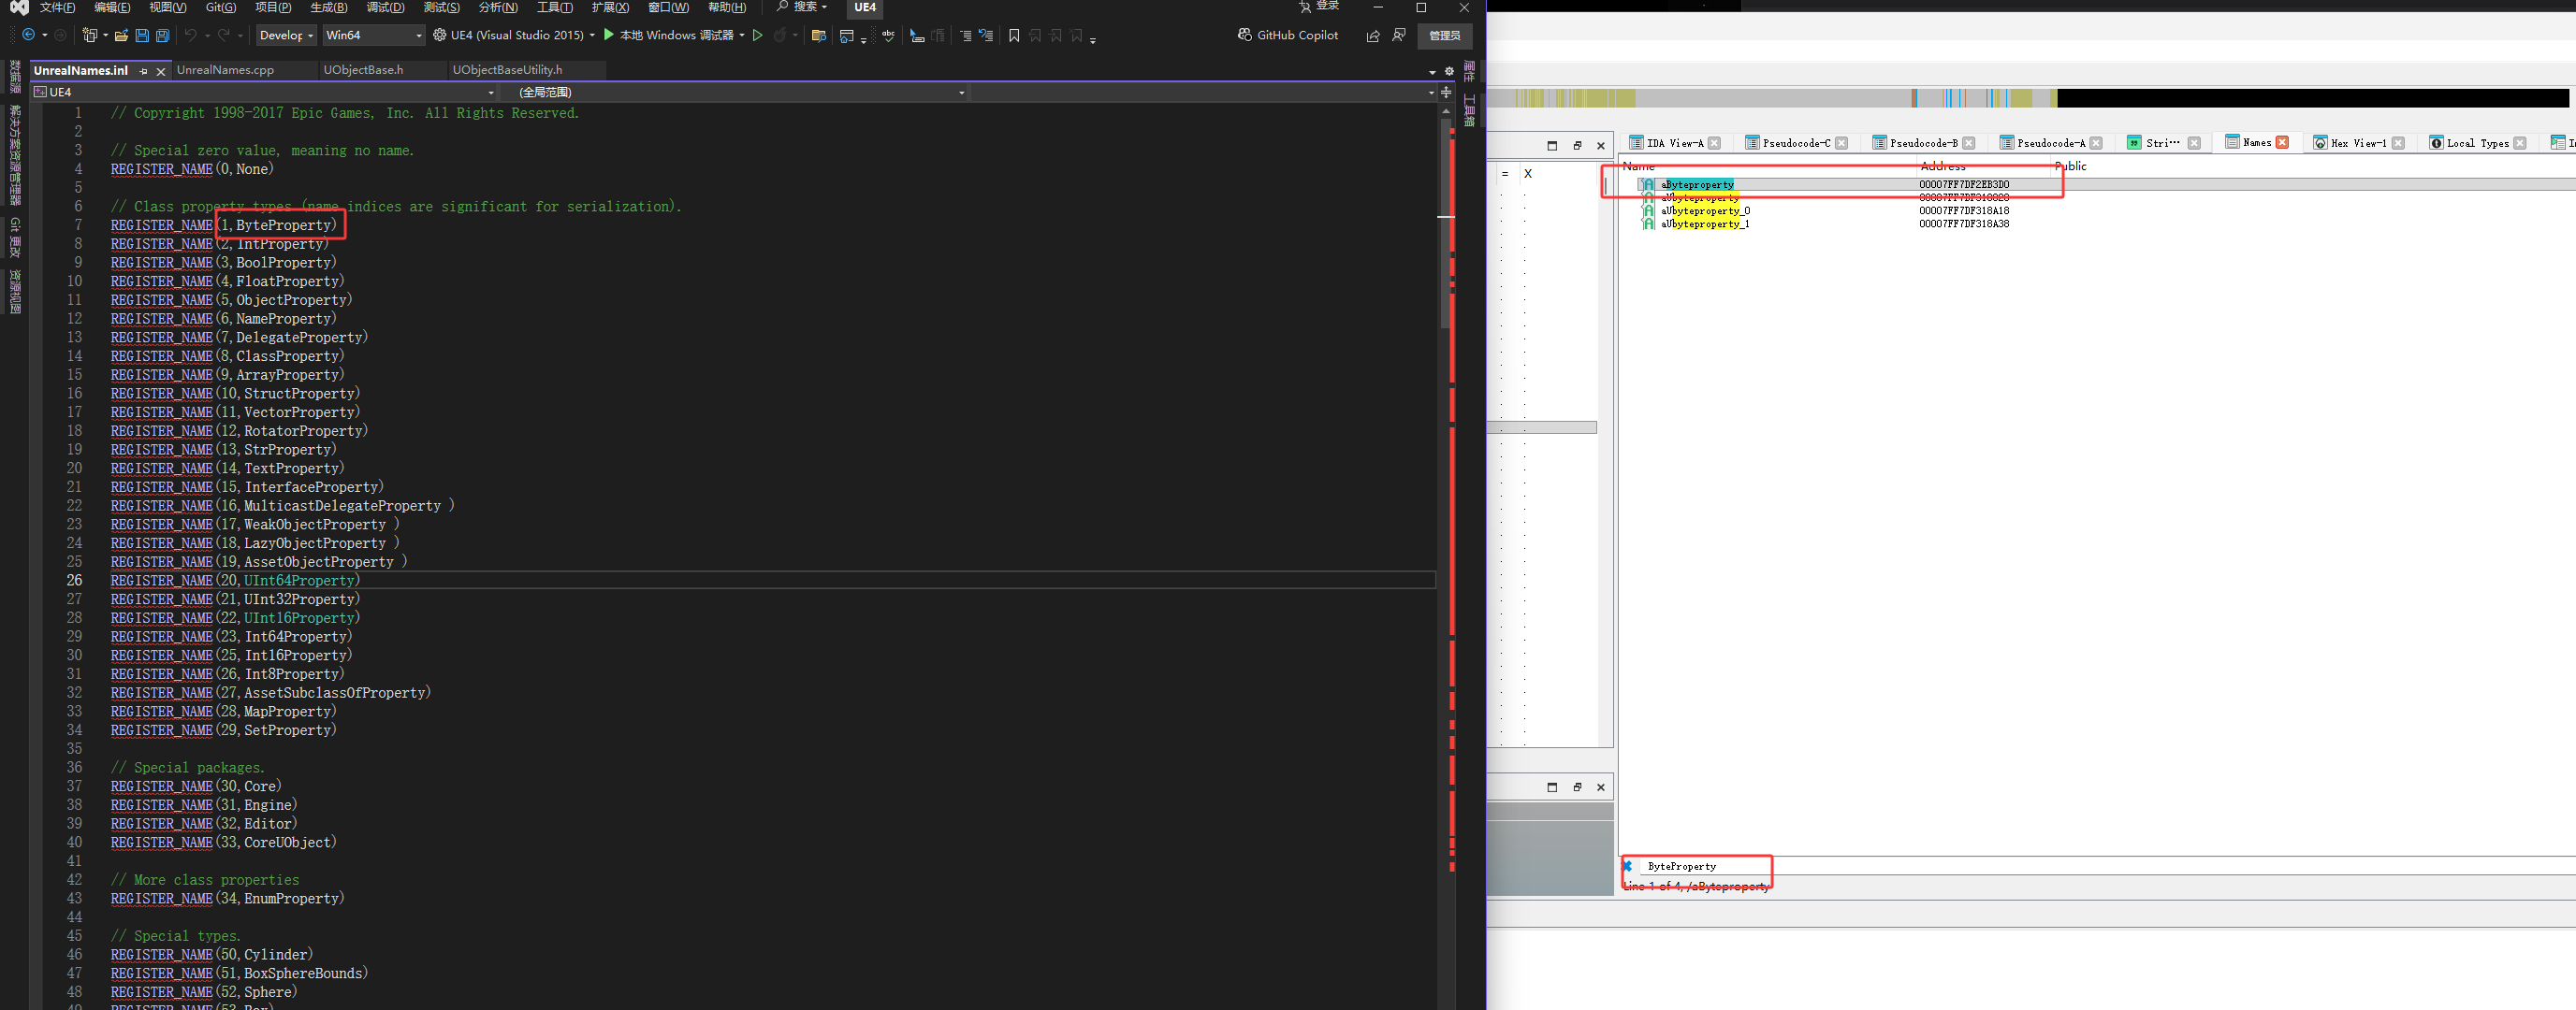2576x1010 pixels.
Task: Click the Save All toolbar icon
Action: tap(162, 35)
